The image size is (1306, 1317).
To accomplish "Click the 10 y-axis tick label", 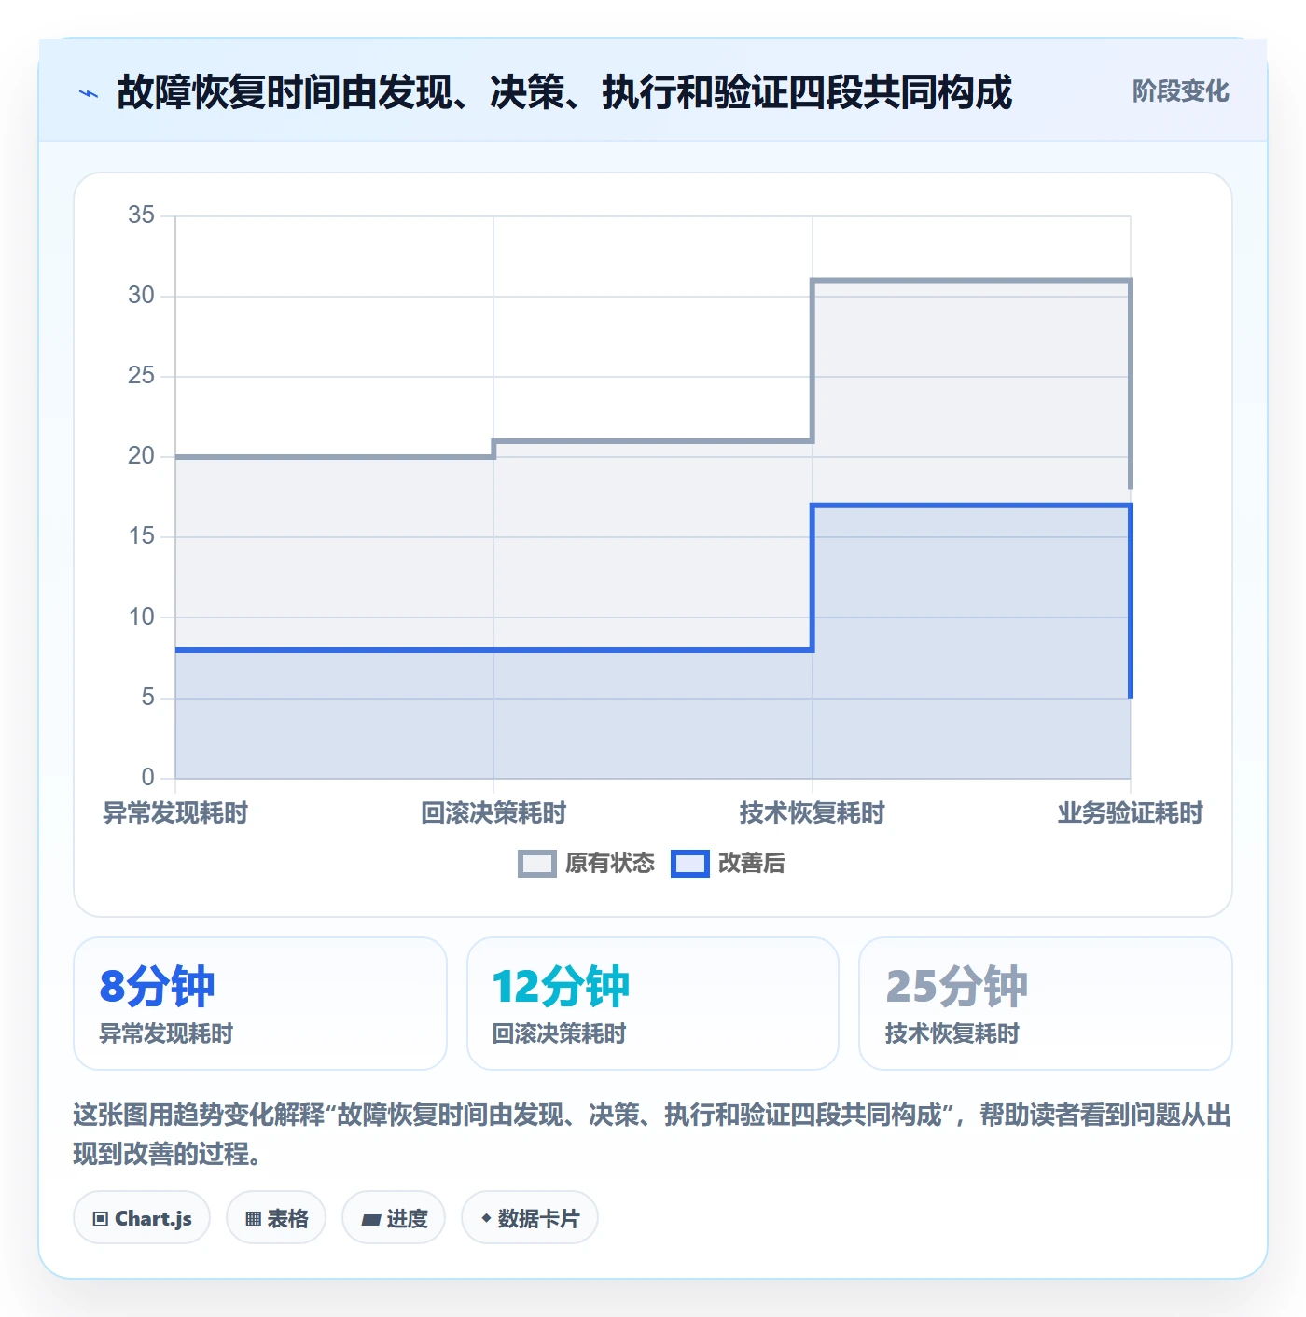I will 142,617.
